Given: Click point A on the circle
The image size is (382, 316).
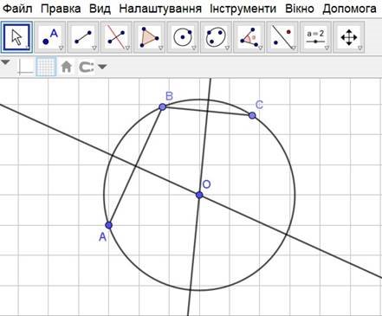Looking at the screenshot, I should coord(108,225).
